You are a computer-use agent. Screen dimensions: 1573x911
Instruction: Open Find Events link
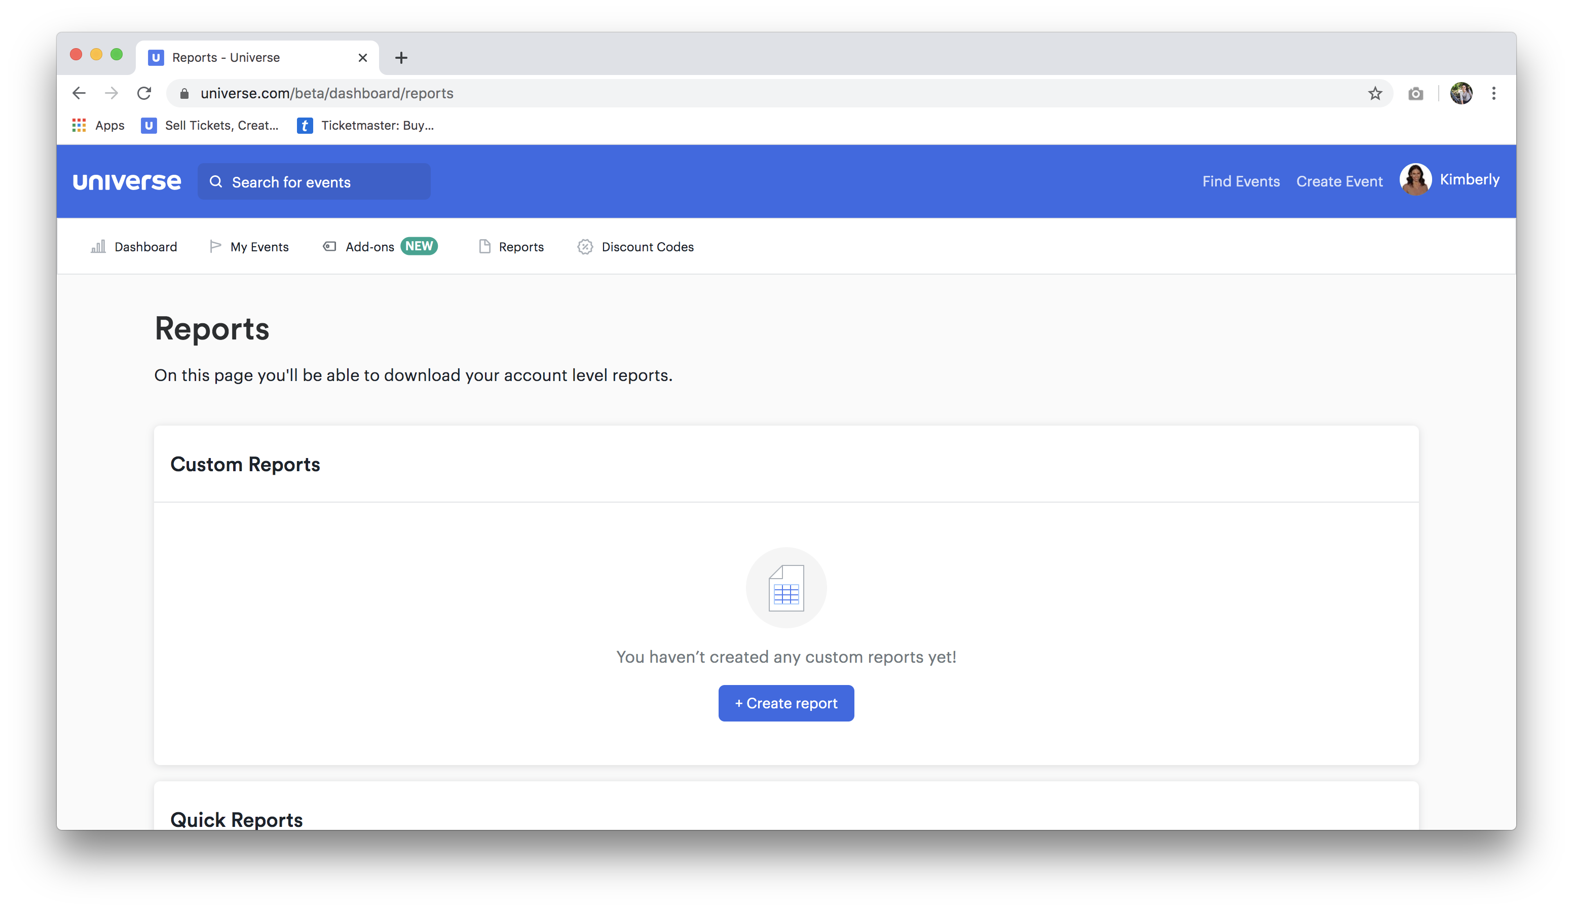[x=1241, y=181]
